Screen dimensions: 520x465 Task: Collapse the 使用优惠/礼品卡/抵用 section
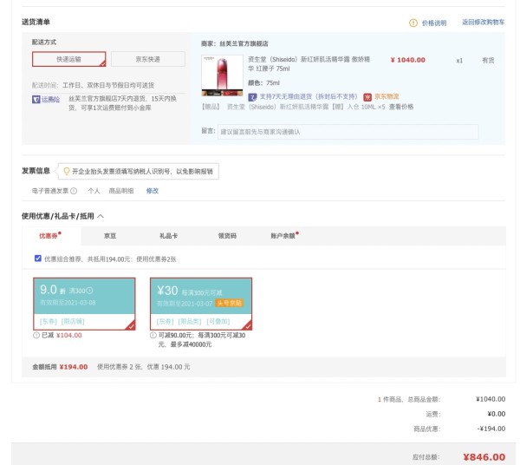tap(101, 216)
